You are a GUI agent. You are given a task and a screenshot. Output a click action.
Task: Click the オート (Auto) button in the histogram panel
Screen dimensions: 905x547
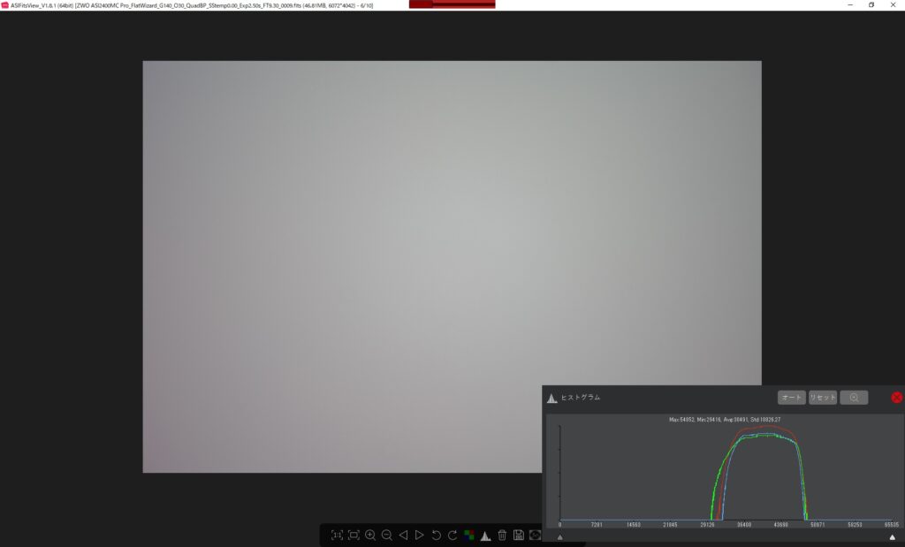(x=791, y=398)
